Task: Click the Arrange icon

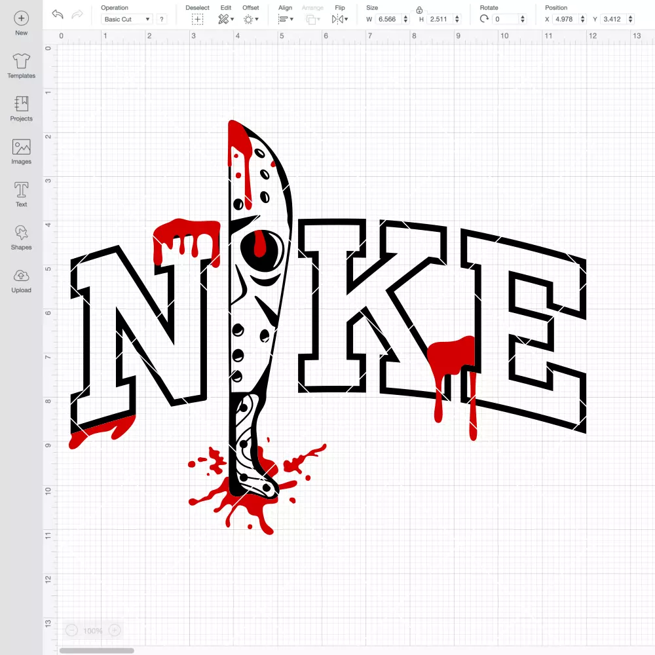Action: click(312, 19)
